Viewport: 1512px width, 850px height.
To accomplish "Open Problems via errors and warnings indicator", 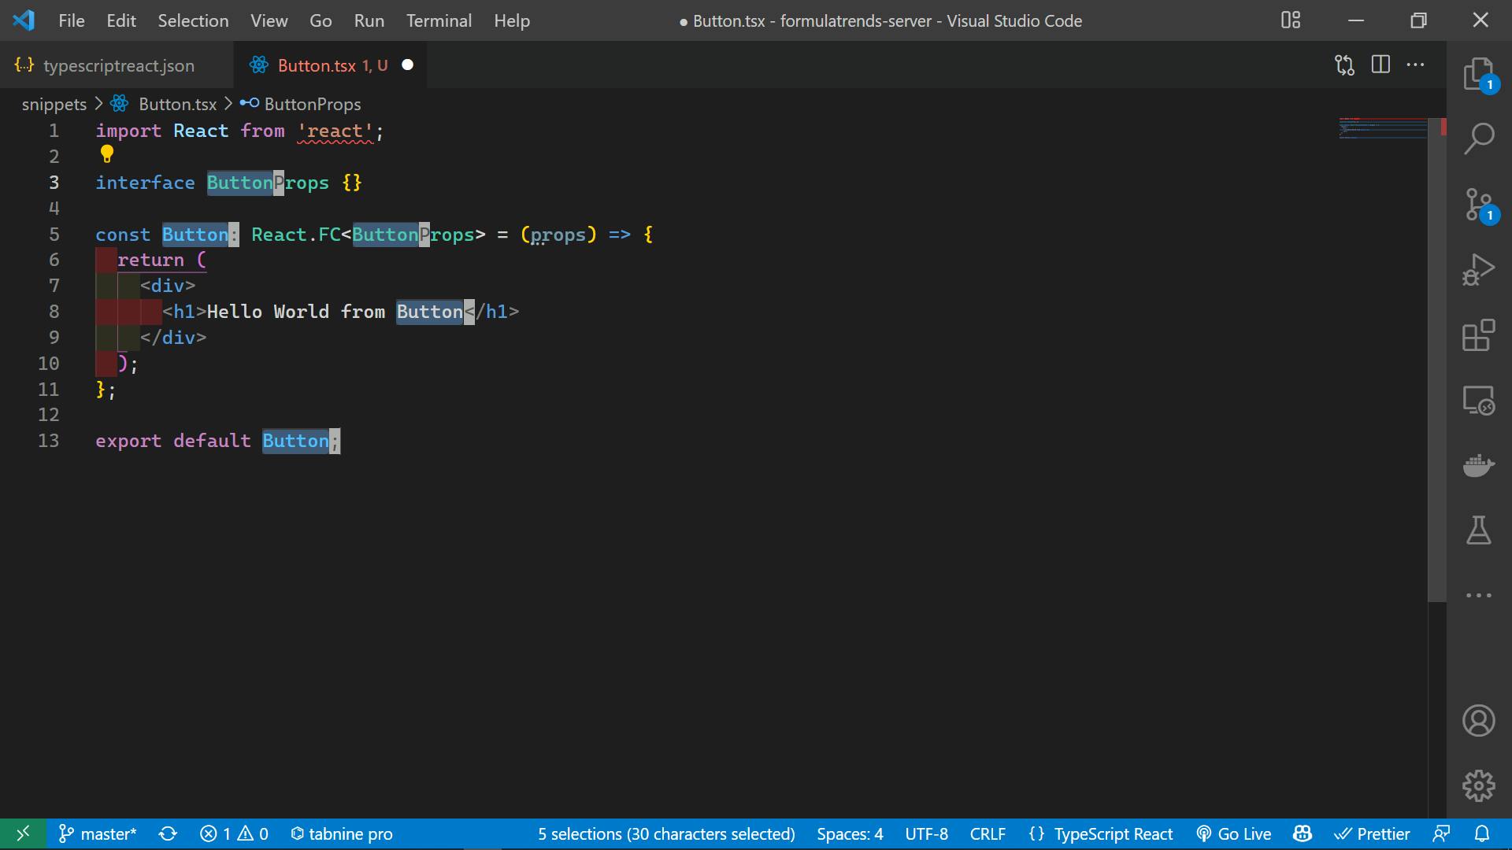I will tap(234, 833).
